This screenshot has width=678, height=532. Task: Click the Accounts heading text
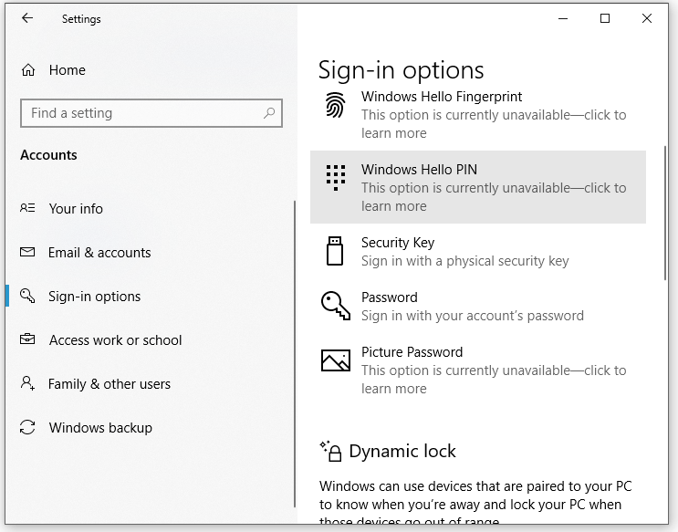click(48, 155)
